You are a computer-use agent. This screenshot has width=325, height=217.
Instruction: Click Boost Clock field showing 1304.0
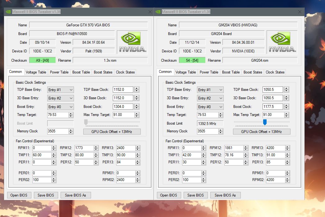(x=123, y=107)
